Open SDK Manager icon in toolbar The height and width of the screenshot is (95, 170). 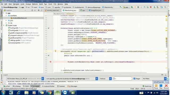pyautogui.click(x=158, y=7)
